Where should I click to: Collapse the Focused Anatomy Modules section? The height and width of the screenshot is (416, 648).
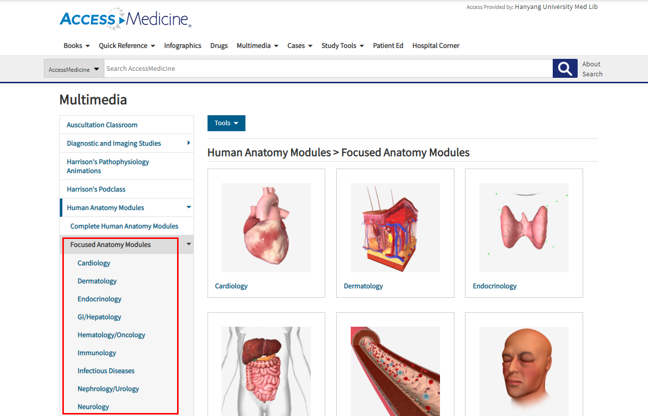[189, 244]
